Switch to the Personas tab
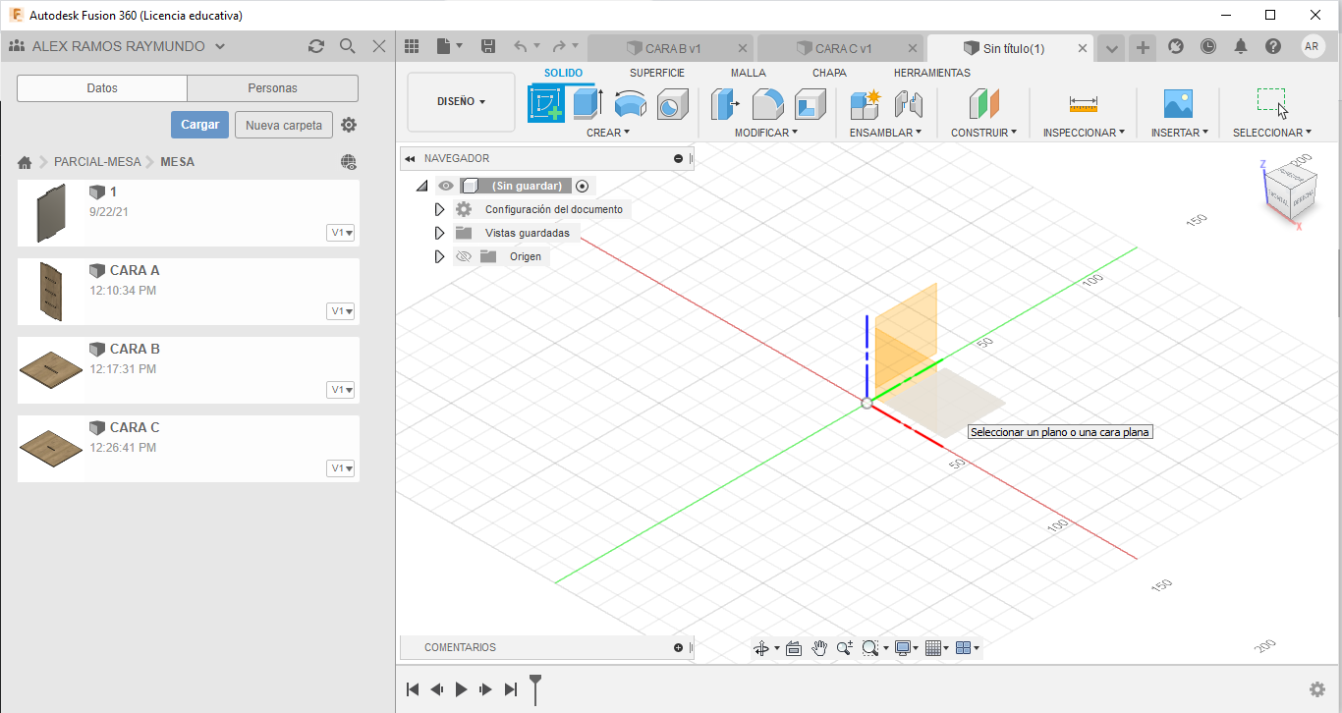 pos(273,88)
